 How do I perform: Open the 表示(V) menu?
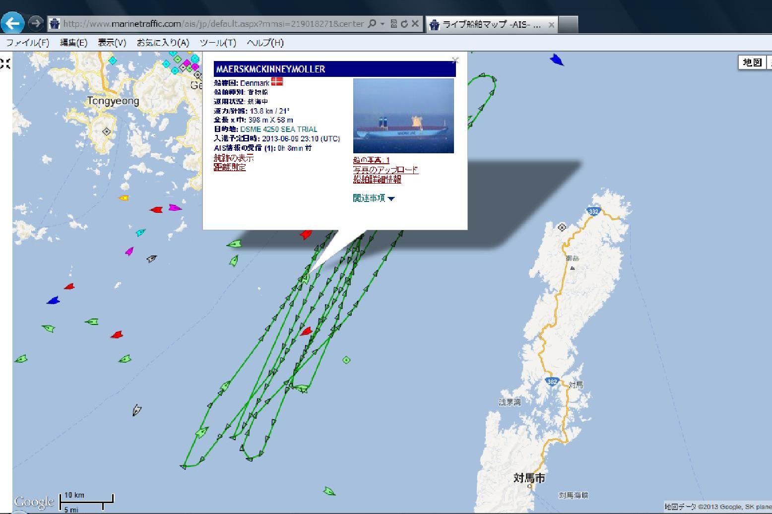(x=112, y=43)
